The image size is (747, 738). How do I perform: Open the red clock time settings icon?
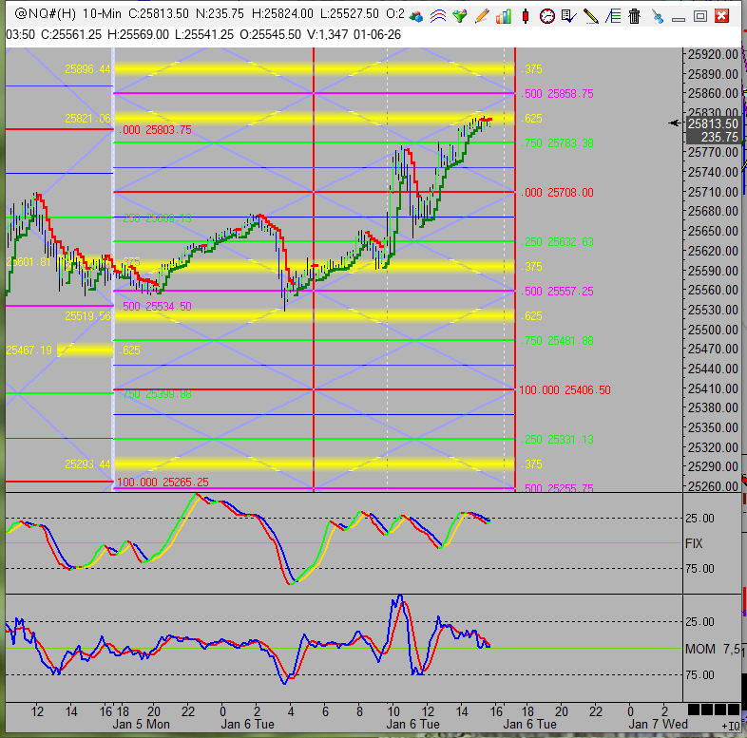(x=547, y=16)
